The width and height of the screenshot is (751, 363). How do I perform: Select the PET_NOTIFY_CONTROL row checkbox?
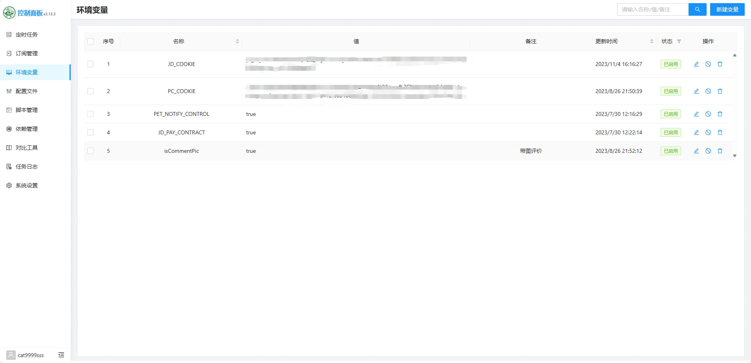click(x=90, y=114)
